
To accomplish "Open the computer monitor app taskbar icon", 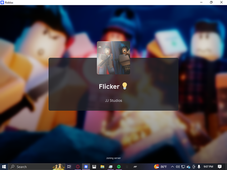I will click(x=111, y=167).
